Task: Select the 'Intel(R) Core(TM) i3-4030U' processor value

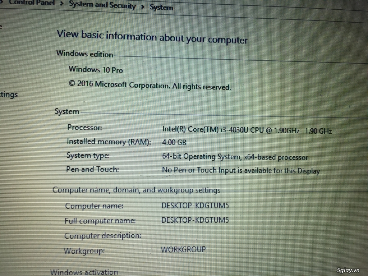Action: click(x=247, y=130)
